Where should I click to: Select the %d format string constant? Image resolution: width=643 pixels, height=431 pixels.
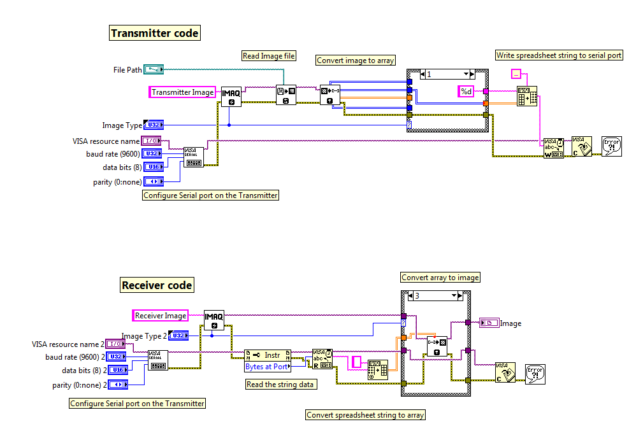pos(466,91)
